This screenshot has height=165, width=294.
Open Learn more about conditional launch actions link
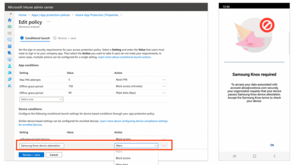[x=125, y=57]
